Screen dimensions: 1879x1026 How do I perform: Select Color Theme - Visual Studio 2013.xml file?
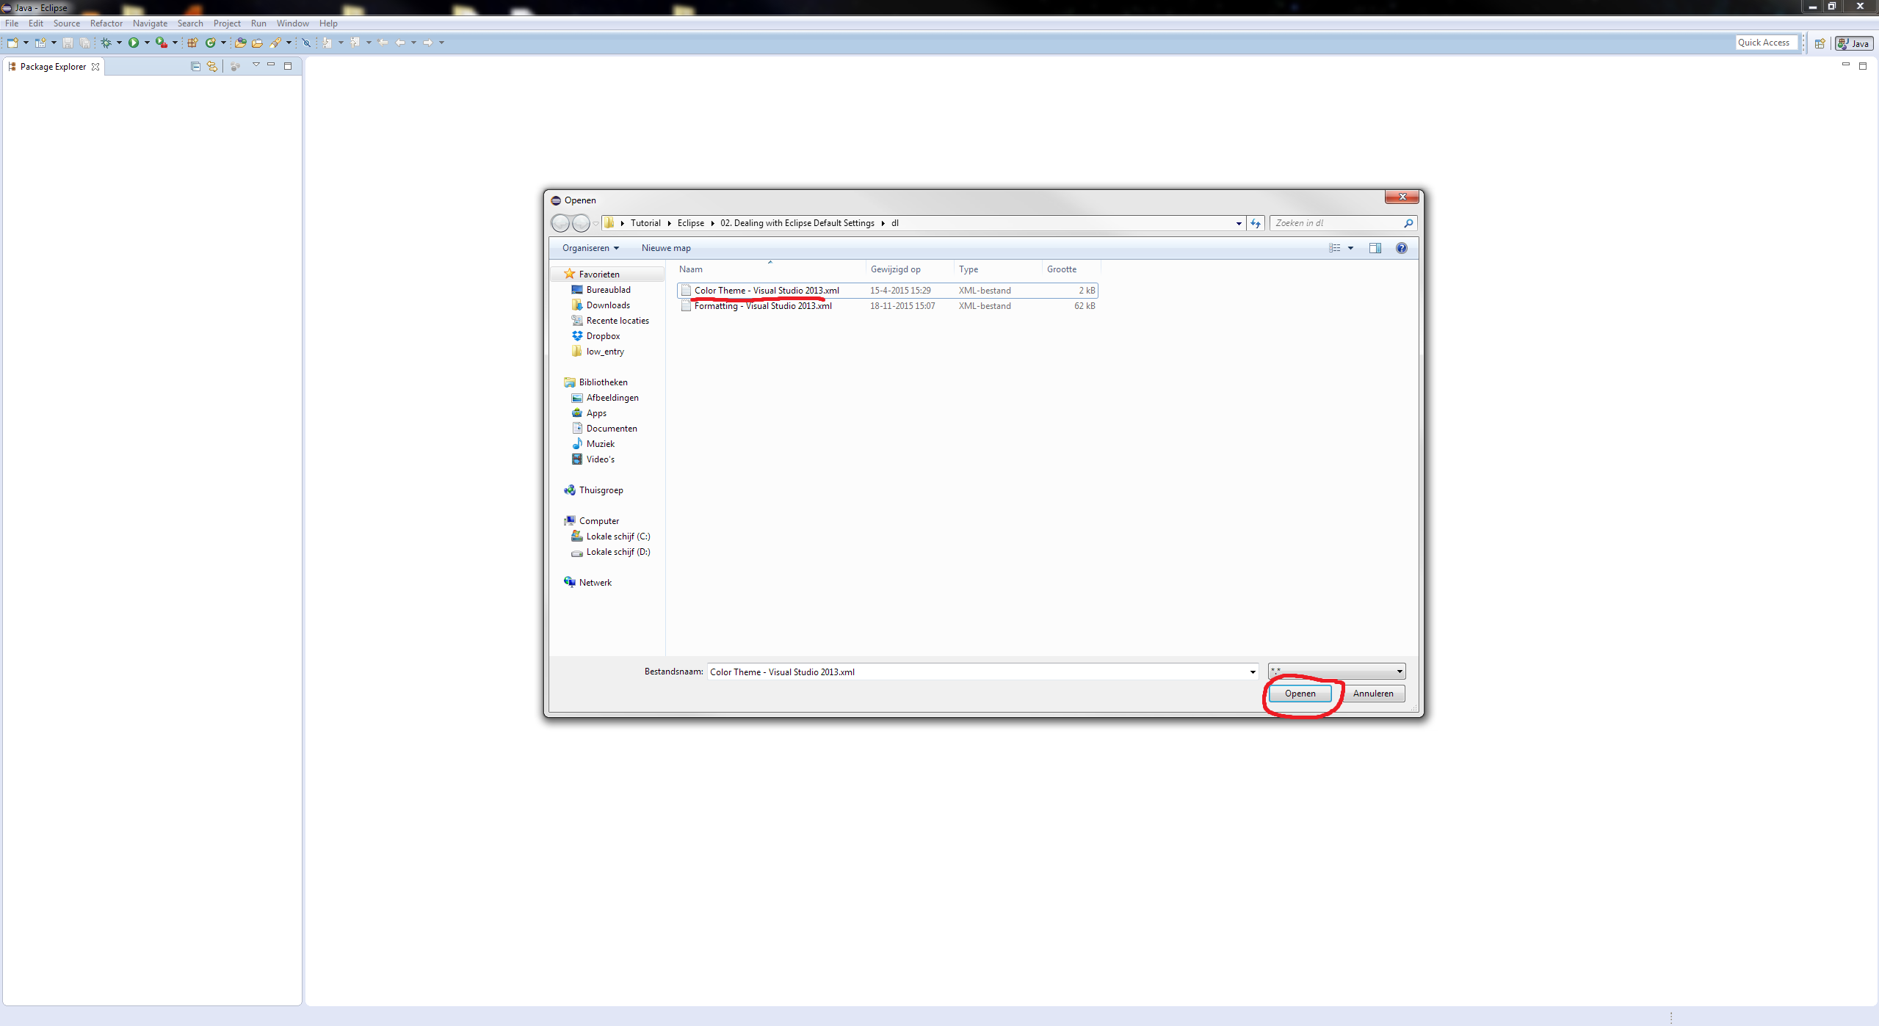click(765, 290)
